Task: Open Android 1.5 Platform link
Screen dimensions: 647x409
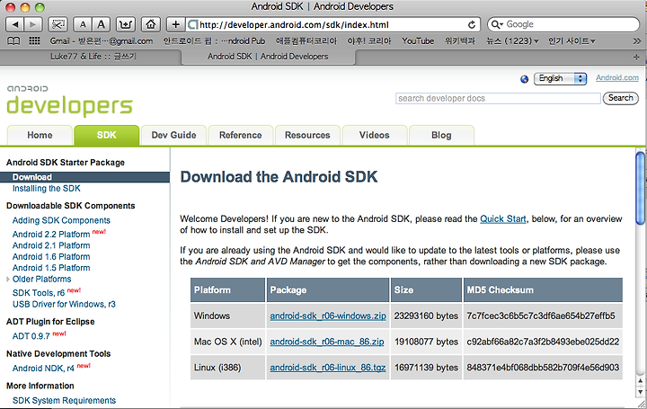Action: coord(51,268)
